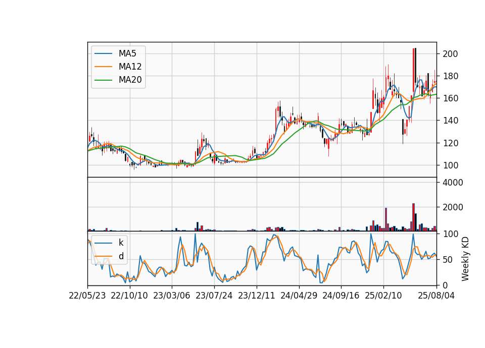Click the 2000 volume axis label
Screen dimensions: 485x348
pyautogui.click(x=453, y=207)
